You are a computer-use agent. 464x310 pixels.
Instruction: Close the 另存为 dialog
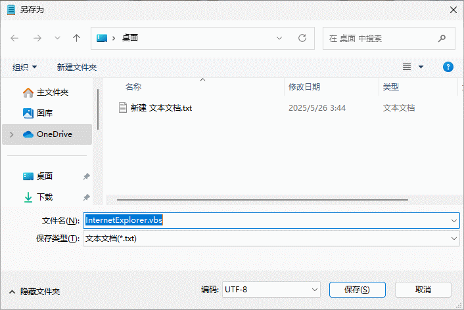click(x=453, y=10)
